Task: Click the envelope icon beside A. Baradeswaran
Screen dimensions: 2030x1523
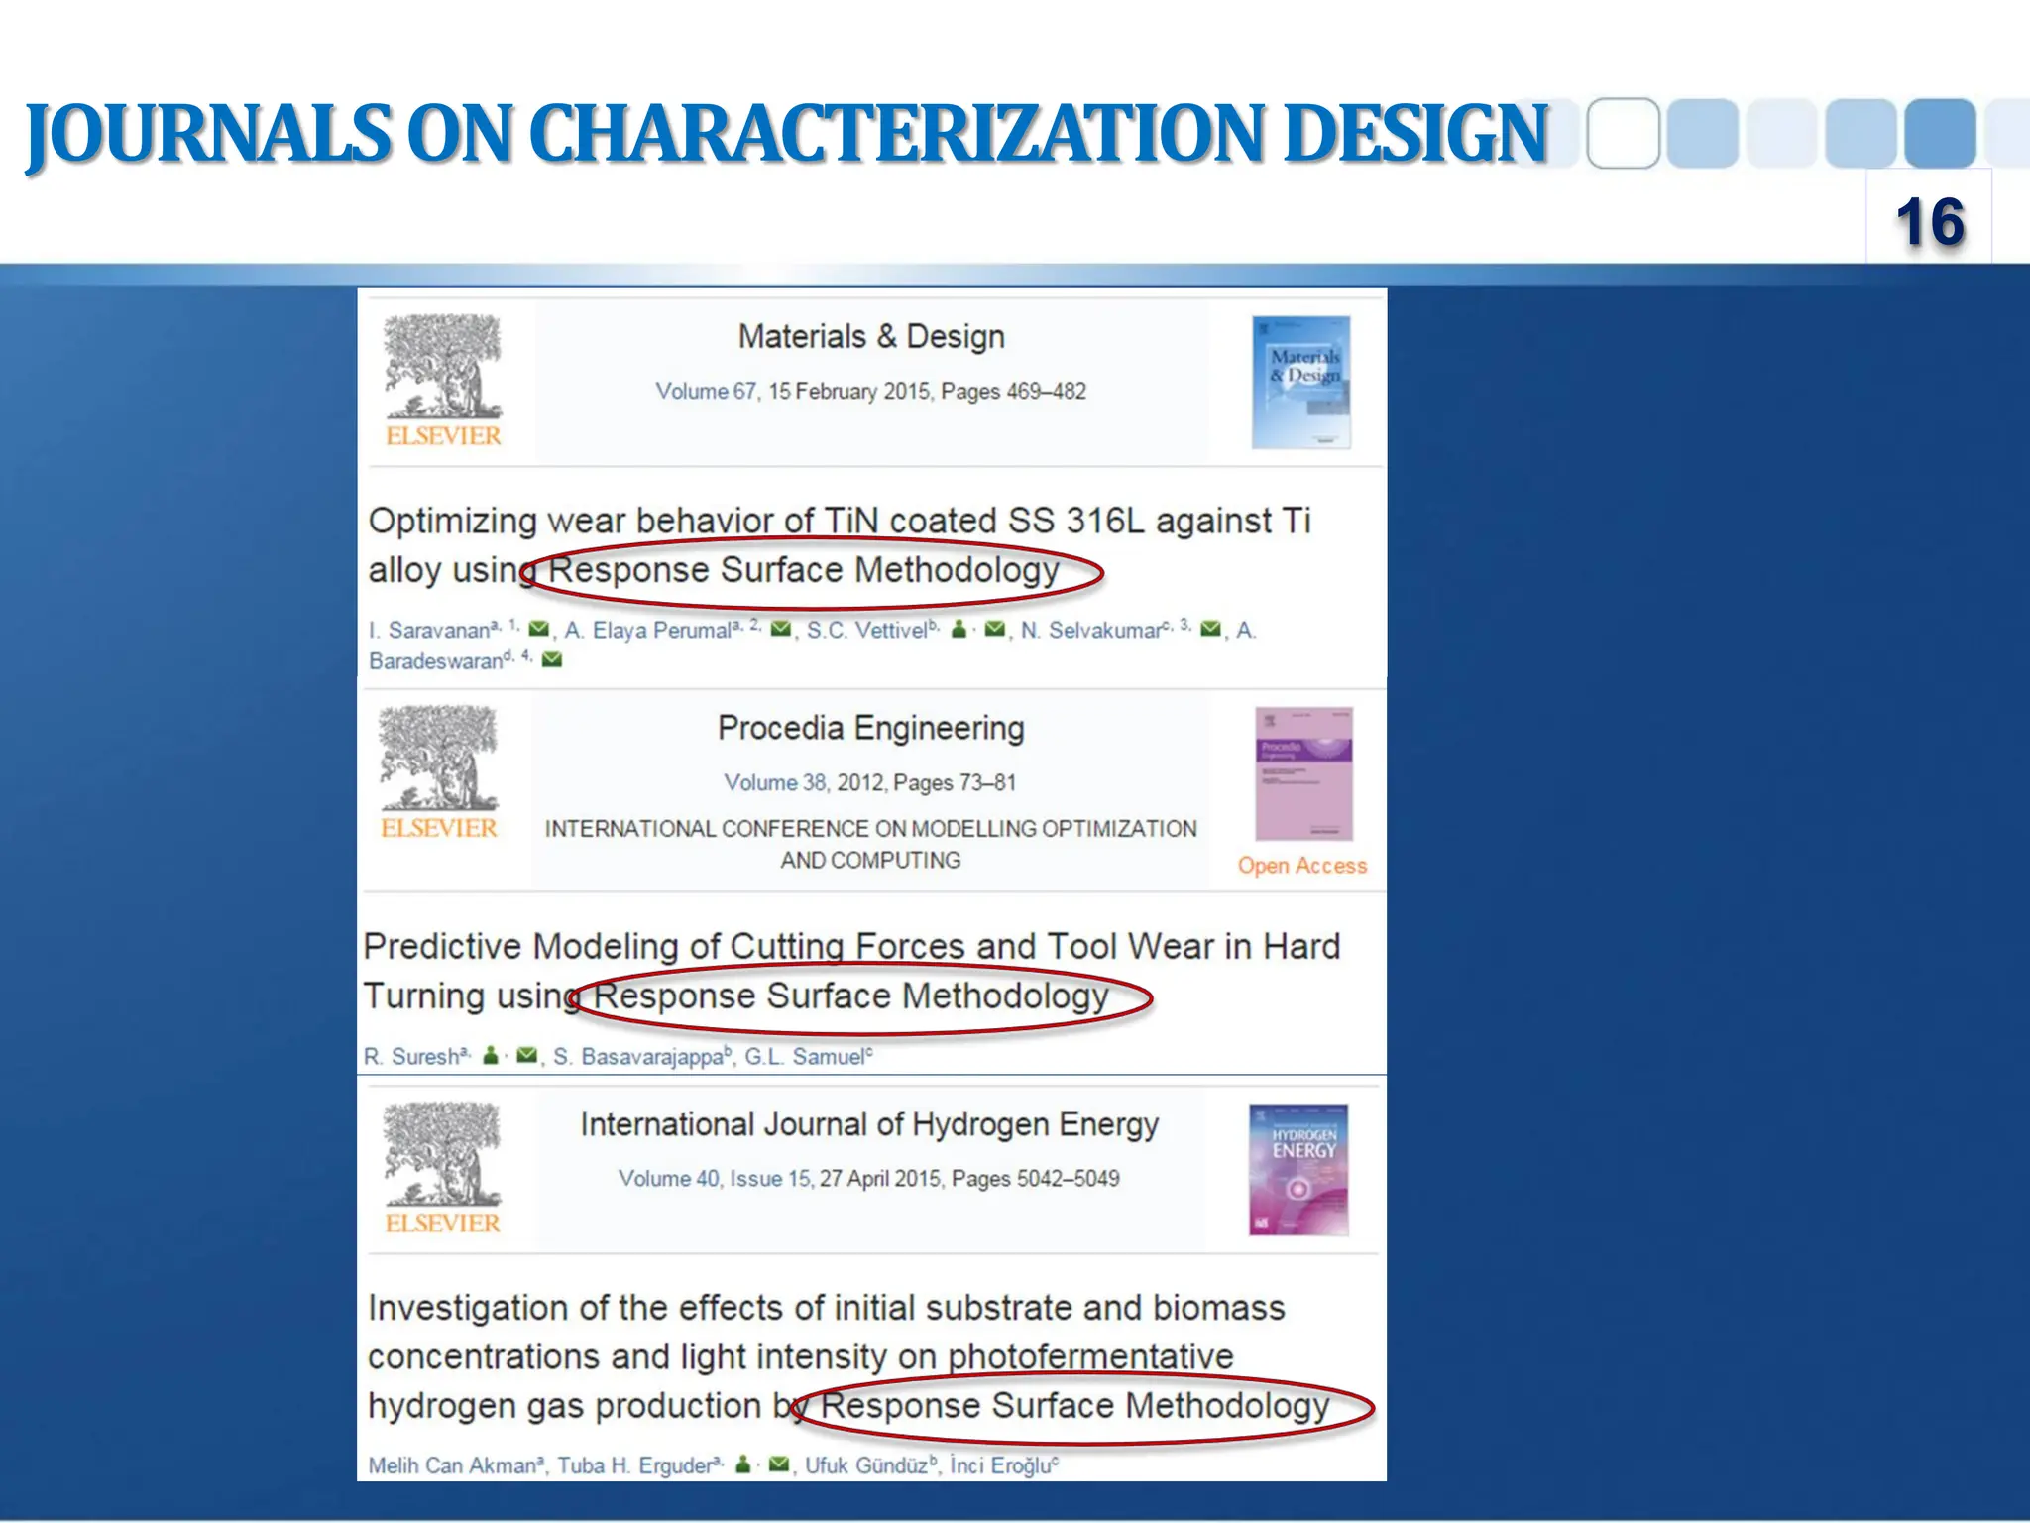Action: coord(552,659)
